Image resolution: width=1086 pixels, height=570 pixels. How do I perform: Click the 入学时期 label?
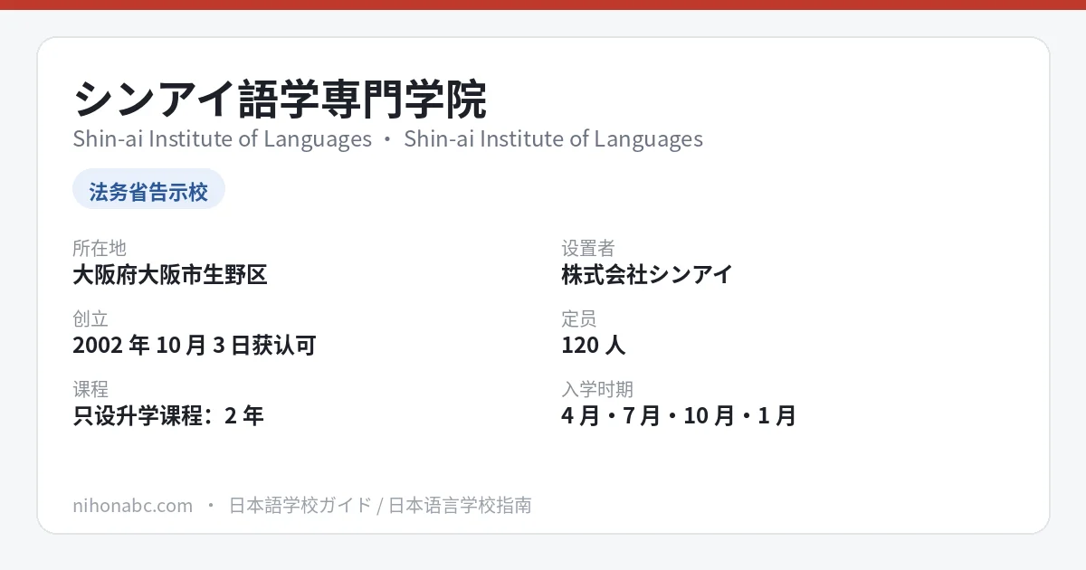point(597,389)
